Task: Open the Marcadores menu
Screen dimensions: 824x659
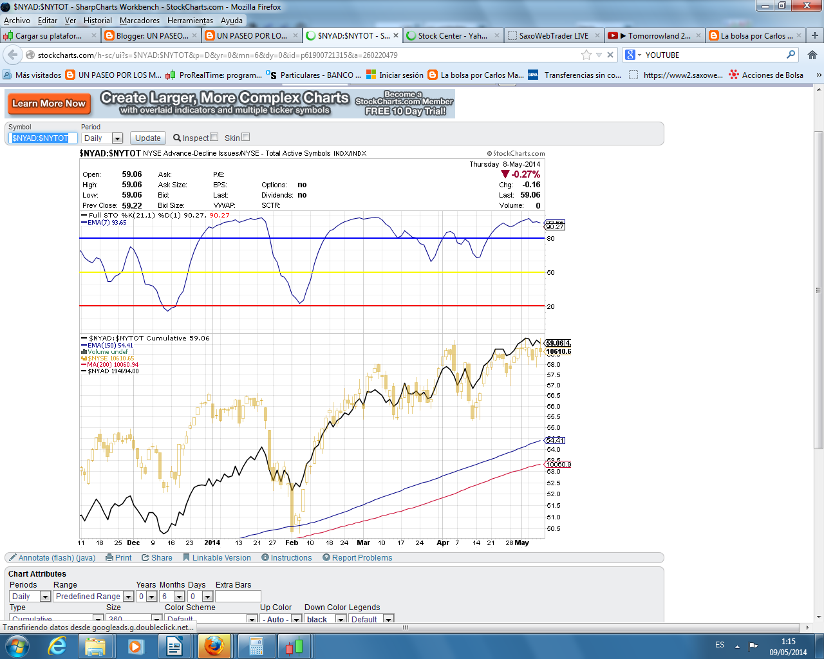Action: point(140,21)
